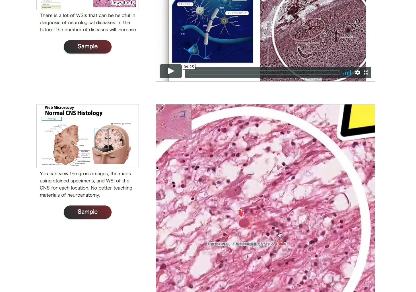Screen dimensions: 416x292
Task: Seek along the video progress bar
Action: pyautogui.click(x=264, y=73)
